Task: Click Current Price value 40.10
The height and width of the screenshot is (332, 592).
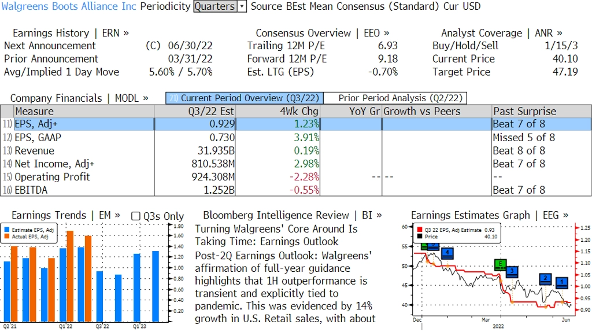Action: pyautogui.click(x=565, y=59)
